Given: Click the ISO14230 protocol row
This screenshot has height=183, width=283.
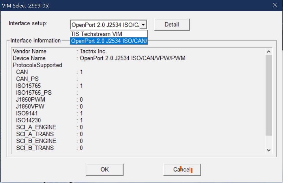Looking at the screenshot, I should point(28,120).
